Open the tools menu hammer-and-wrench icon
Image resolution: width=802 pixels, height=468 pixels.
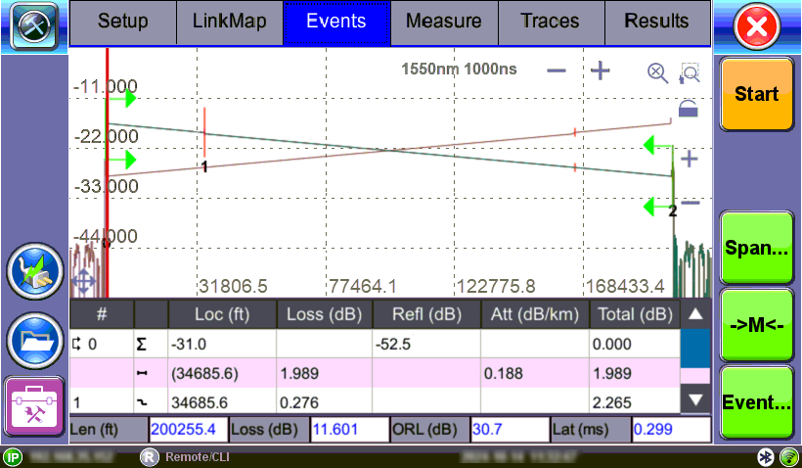34,24
